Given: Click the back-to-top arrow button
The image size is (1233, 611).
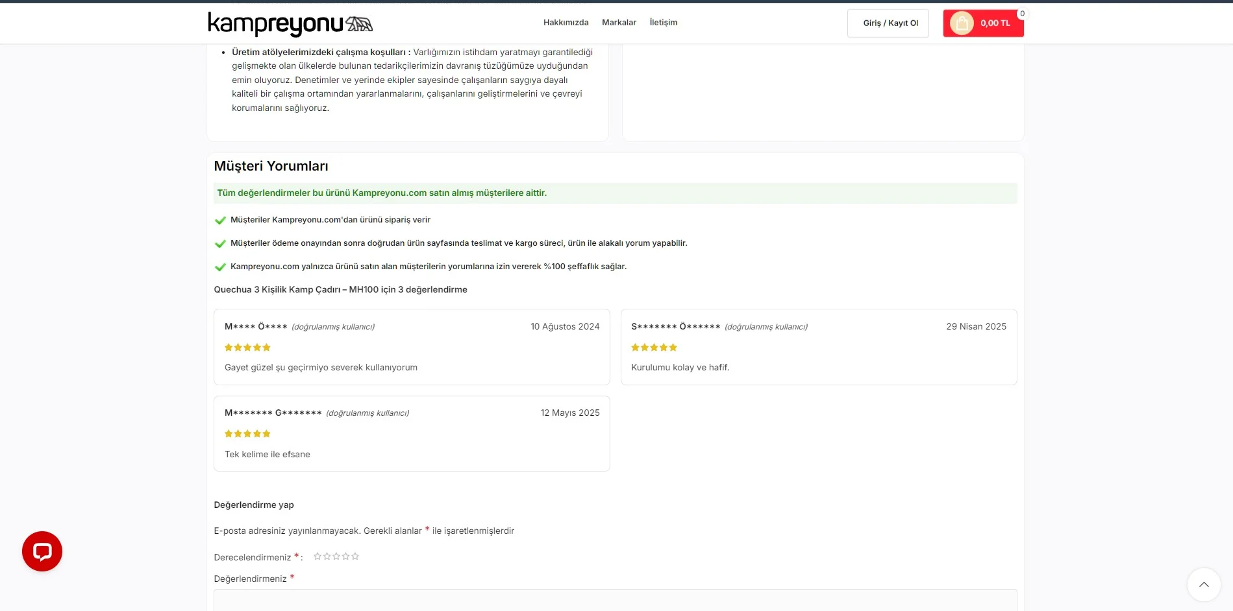Looking at the screenshot, I should click(1204, 584).
